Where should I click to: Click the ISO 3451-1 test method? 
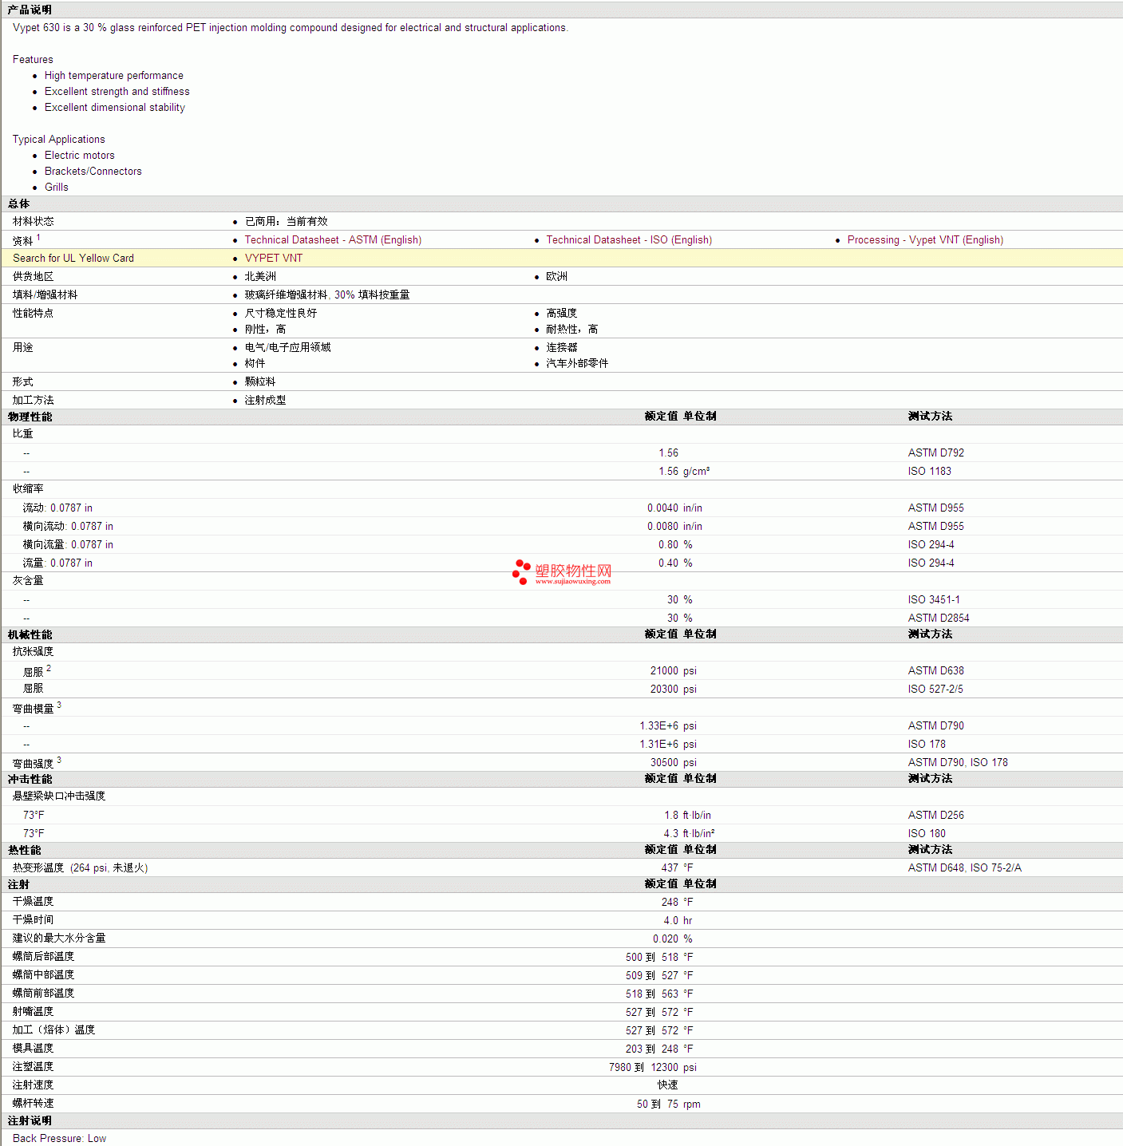point(934,600)
